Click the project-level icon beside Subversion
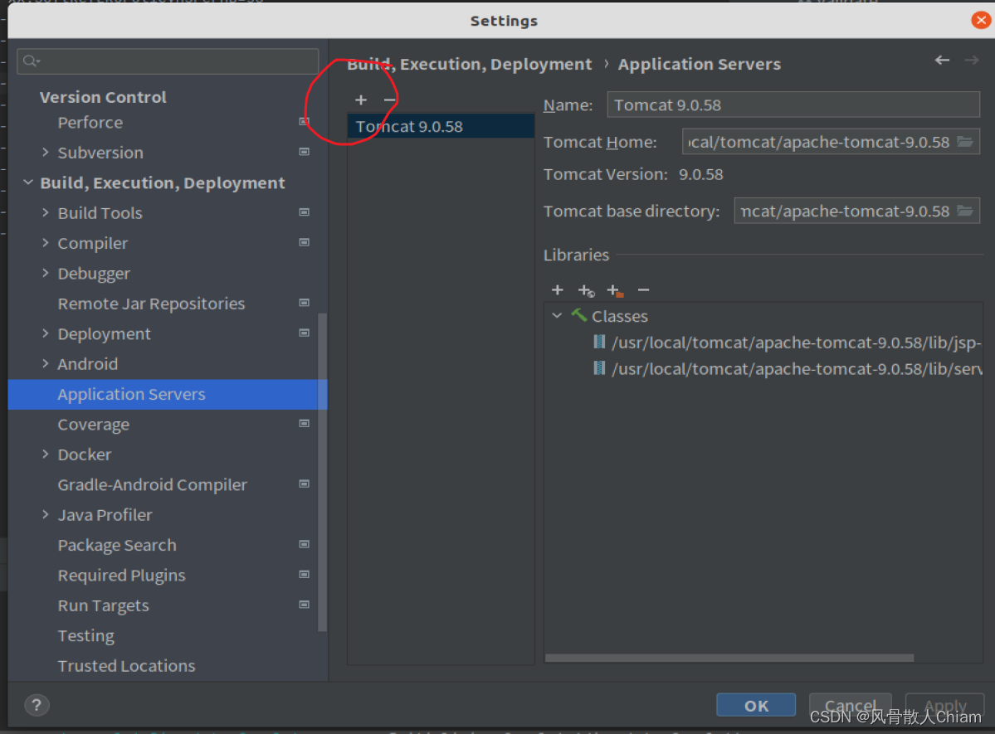Screen dimensions: 995x734 click(305, 152)
